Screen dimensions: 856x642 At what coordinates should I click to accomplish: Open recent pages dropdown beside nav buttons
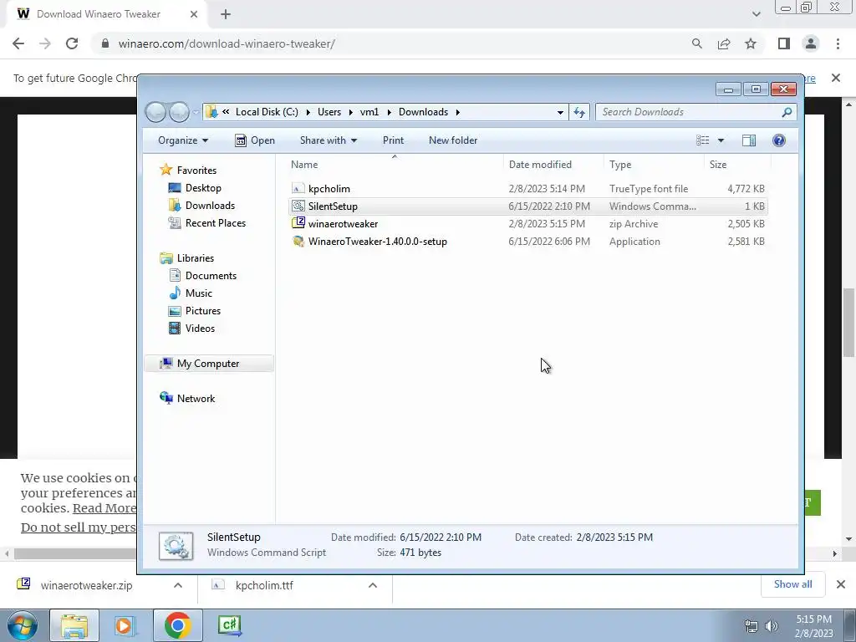click(196, 113)
